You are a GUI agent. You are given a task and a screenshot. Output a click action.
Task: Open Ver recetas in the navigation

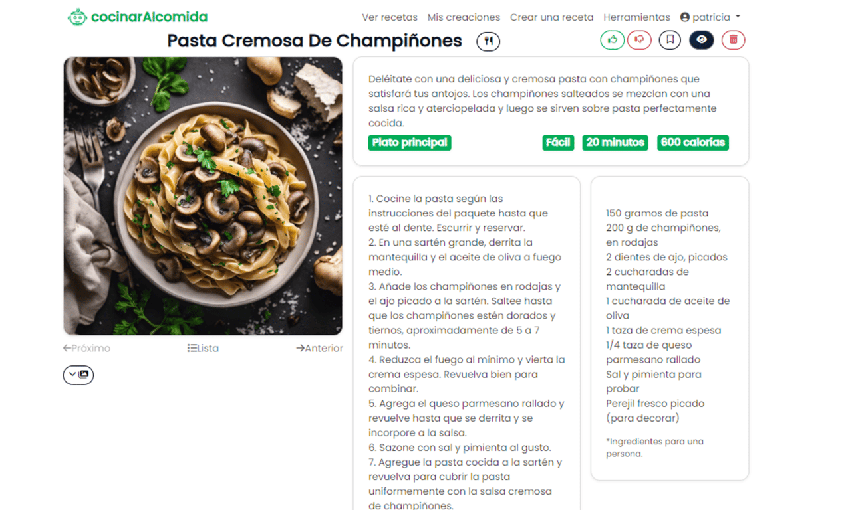pos(390,17)
